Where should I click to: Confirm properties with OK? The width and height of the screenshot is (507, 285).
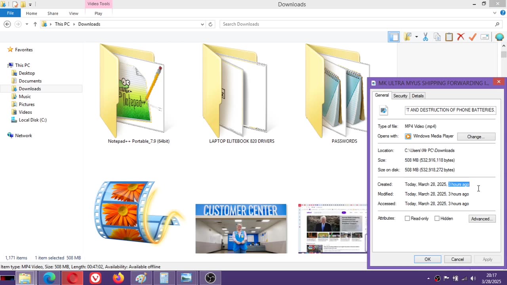pos(427,259)
